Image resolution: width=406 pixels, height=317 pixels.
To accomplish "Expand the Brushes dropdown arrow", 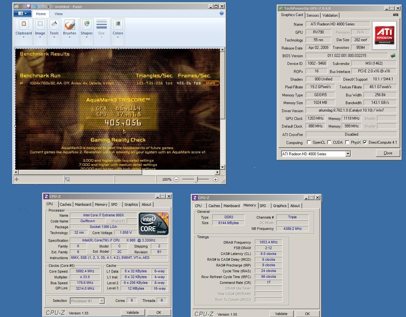I will [69, 37].
